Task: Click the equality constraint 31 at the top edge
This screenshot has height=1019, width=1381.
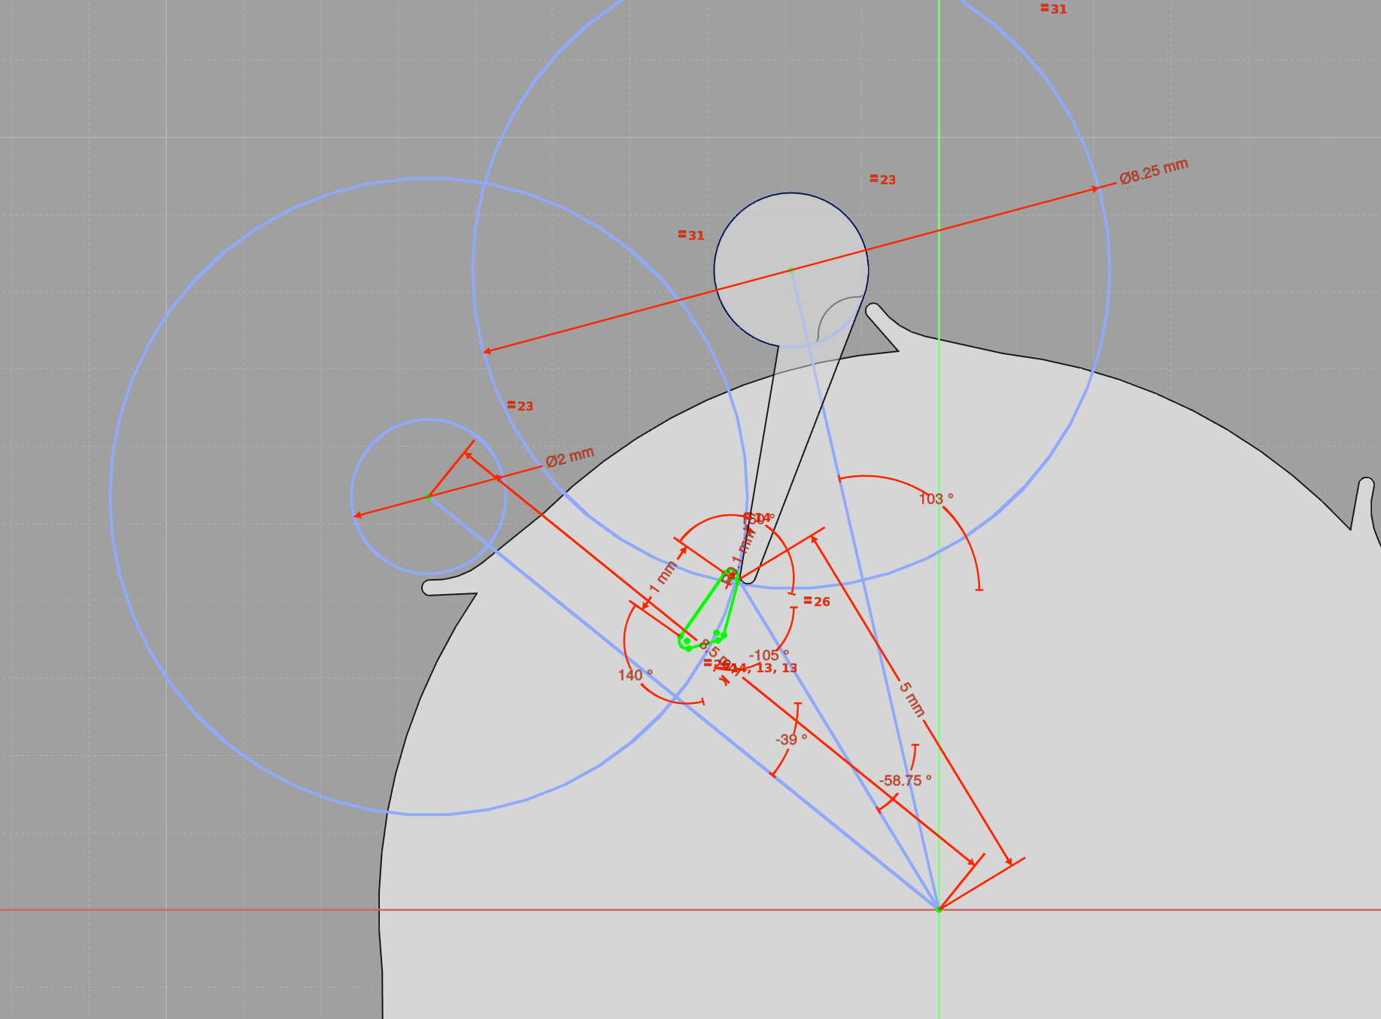Action: tap(1053, 9)
